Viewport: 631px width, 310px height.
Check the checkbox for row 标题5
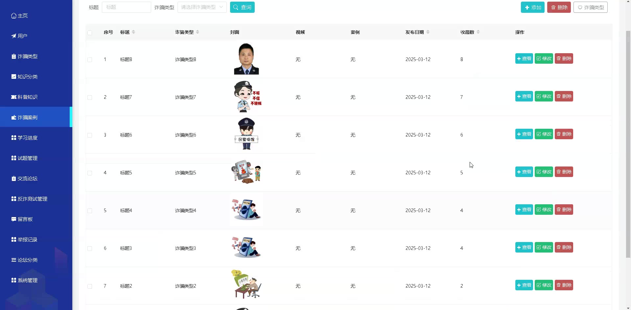point(90,173)
